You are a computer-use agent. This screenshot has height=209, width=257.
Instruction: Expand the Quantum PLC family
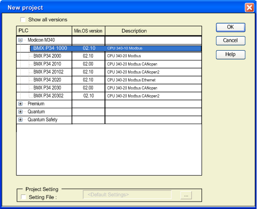click(x=20, y=112)
